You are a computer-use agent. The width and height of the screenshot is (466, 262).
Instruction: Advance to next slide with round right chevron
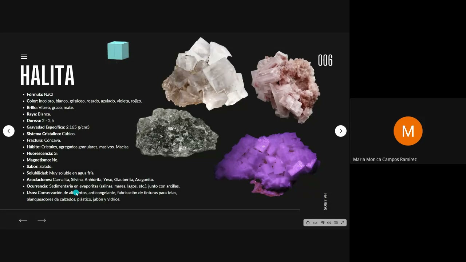click(341, 131)
